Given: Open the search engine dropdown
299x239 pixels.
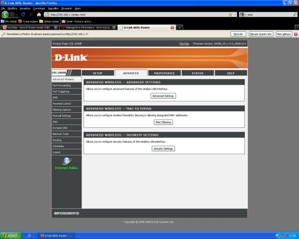Looking at the screenshot, I should pyautogui.click(x=243, y=15).
